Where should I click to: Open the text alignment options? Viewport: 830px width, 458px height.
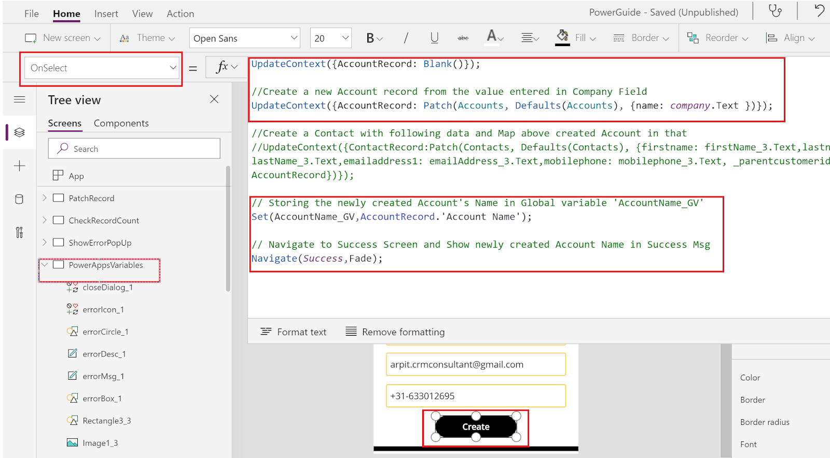click(530, 38)
